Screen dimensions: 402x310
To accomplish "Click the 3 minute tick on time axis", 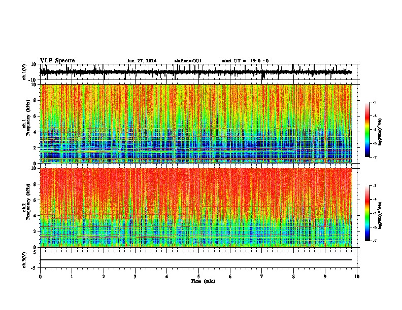I will pos(135,277).
